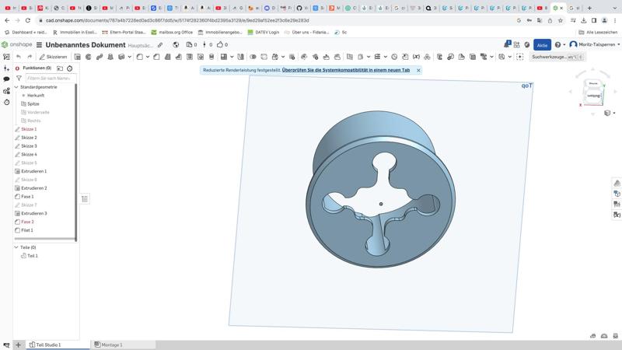Select the Variable (x) tool
This screenshot has width=622, height=350.
pyautogui.click(x=416, y=57)
